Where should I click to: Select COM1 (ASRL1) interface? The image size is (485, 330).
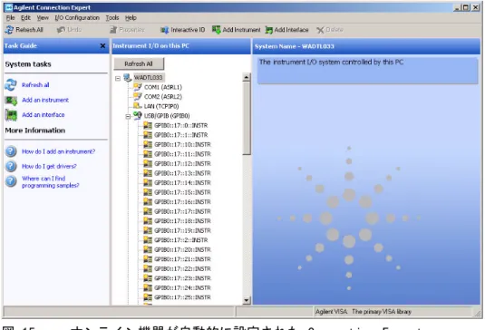click(163, 87)
